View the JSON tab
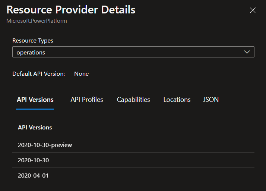The image size is (266, 191). pyautogui.click(x=211, y=100)
